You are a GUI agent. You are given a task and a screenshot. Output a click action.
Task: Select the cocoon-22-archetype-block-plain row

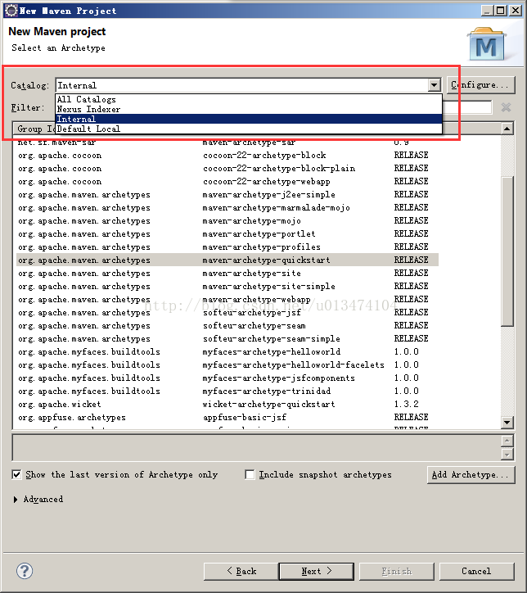click(227, 168)
